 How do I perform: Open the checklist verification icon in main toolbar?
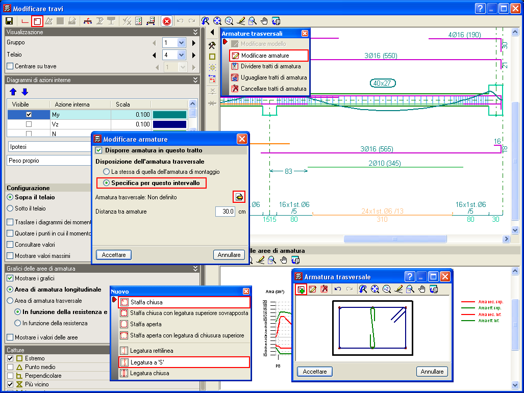[139, 21]
